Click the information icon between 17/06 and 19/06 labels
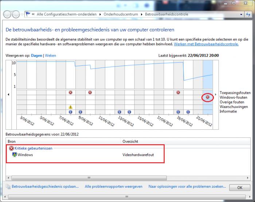The height and width of the screenshot is (202, 255). [178, 112]
